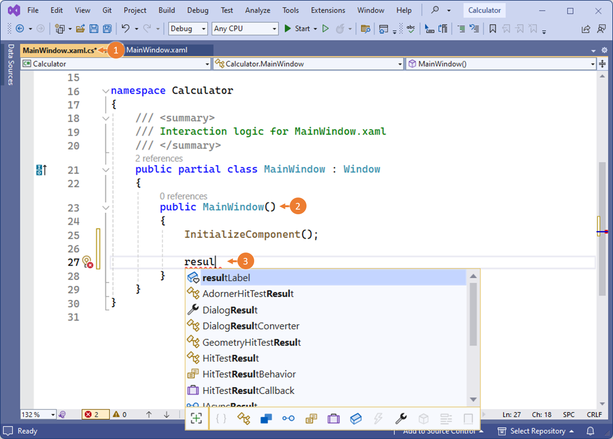This screenshot has height=439, width=613.
Task: Click the New Project icon
Action: click(x=60, y=28)
